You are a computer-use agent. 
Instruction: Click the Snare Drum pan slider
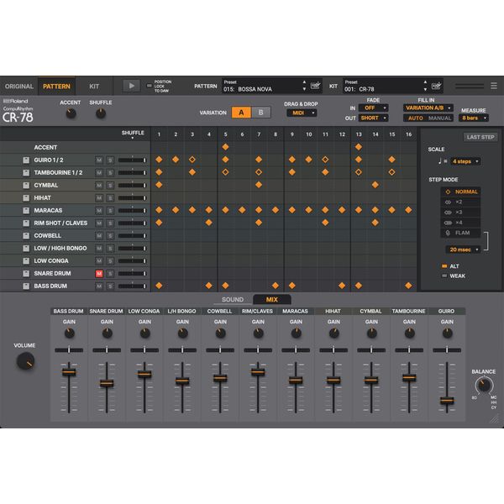107,350
